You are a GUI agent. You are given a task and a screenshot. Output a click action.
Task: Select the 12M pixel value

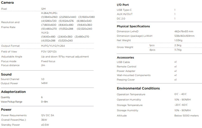tap(43, 9)
